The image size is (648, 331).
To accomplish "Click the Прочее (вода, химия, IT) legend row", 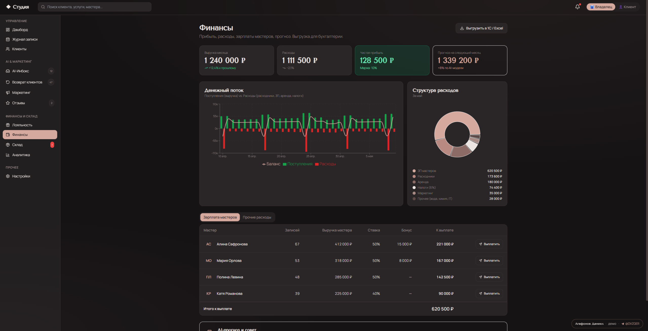I will point(457,199).
